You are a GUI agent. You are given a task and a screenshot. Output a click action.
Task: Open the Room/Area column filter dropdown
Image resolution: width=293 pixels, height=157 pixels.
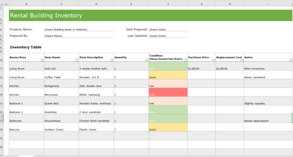42,59
